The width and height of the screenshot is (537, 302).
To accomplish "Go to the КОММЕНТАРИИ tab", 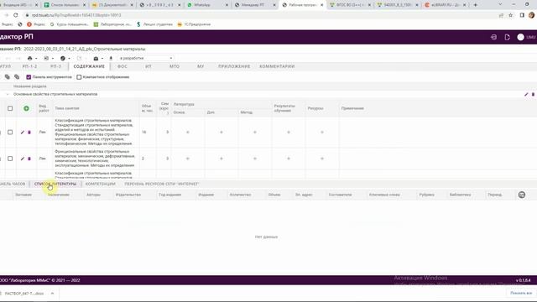I will click(277, 66).
